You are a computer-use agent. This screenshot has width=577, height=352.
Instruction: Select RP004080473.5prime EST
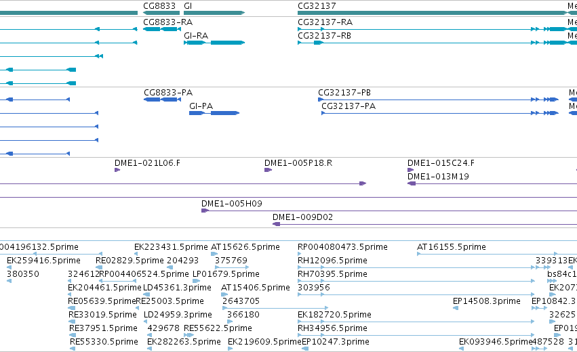pyautogui.click(x=342, y=247)
